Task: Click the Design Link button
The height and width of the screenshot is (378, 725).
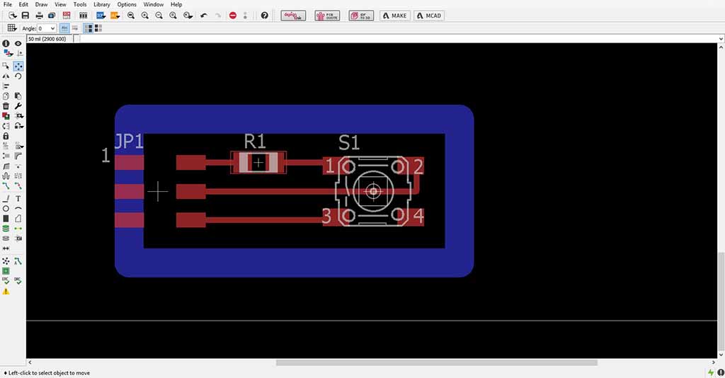Action: point(293,16)
